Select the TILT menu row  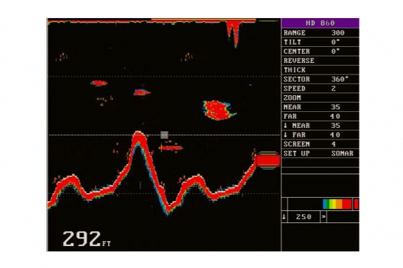click(320, 42)
